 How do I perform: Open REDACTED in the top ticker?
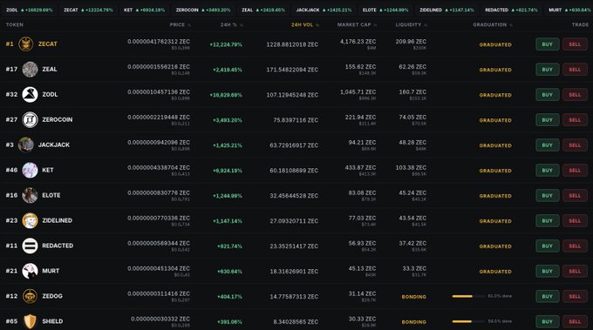point(511,10)
